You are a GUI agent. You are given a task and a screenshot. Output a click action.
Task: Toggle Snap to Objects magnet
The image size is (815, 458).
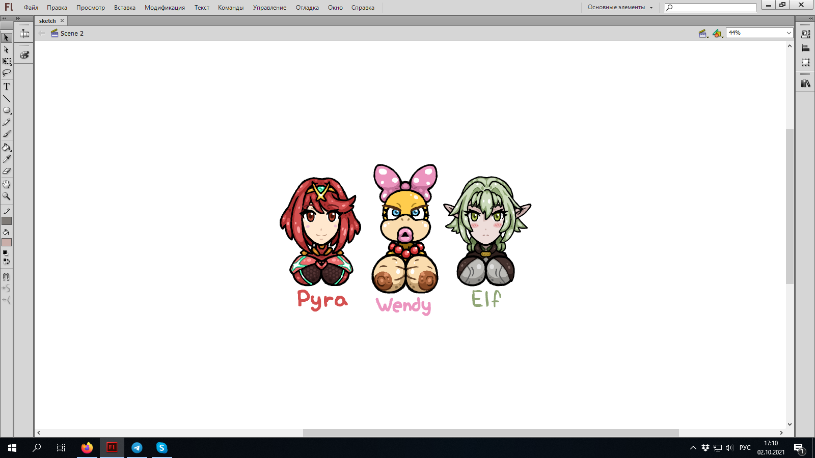pyautogui.click(x=7, y=277)
